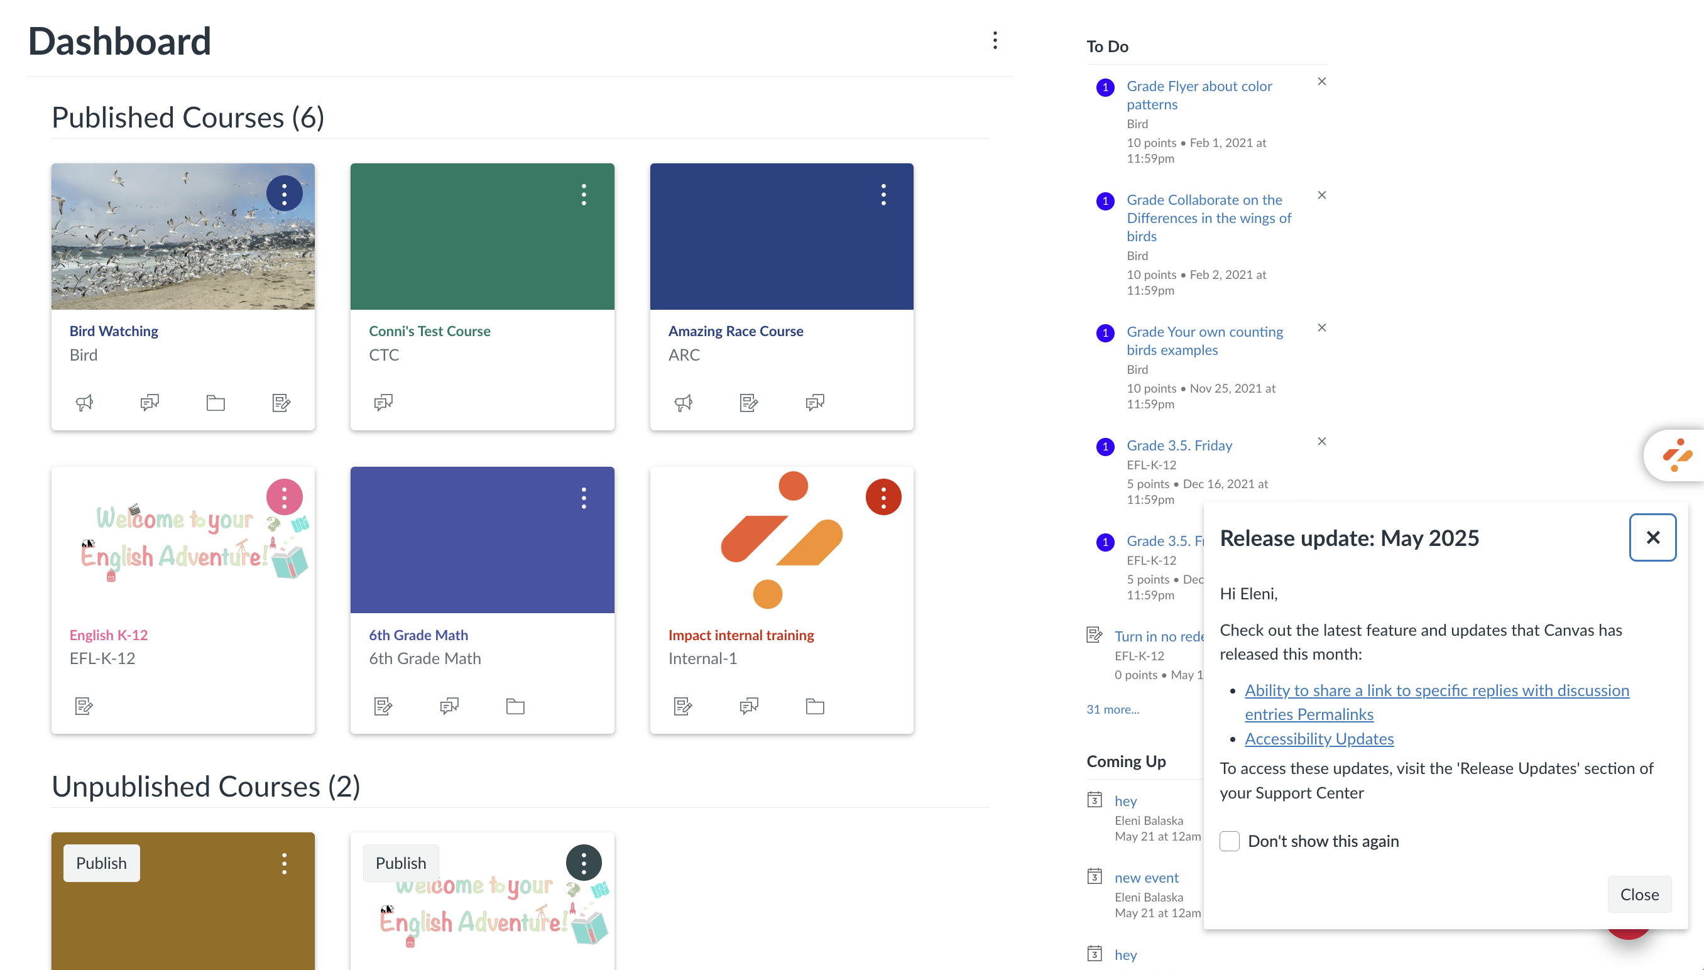Dismiss Grade Flyer about color patterns item
1704x970 pixels.
coord(1321,82)
